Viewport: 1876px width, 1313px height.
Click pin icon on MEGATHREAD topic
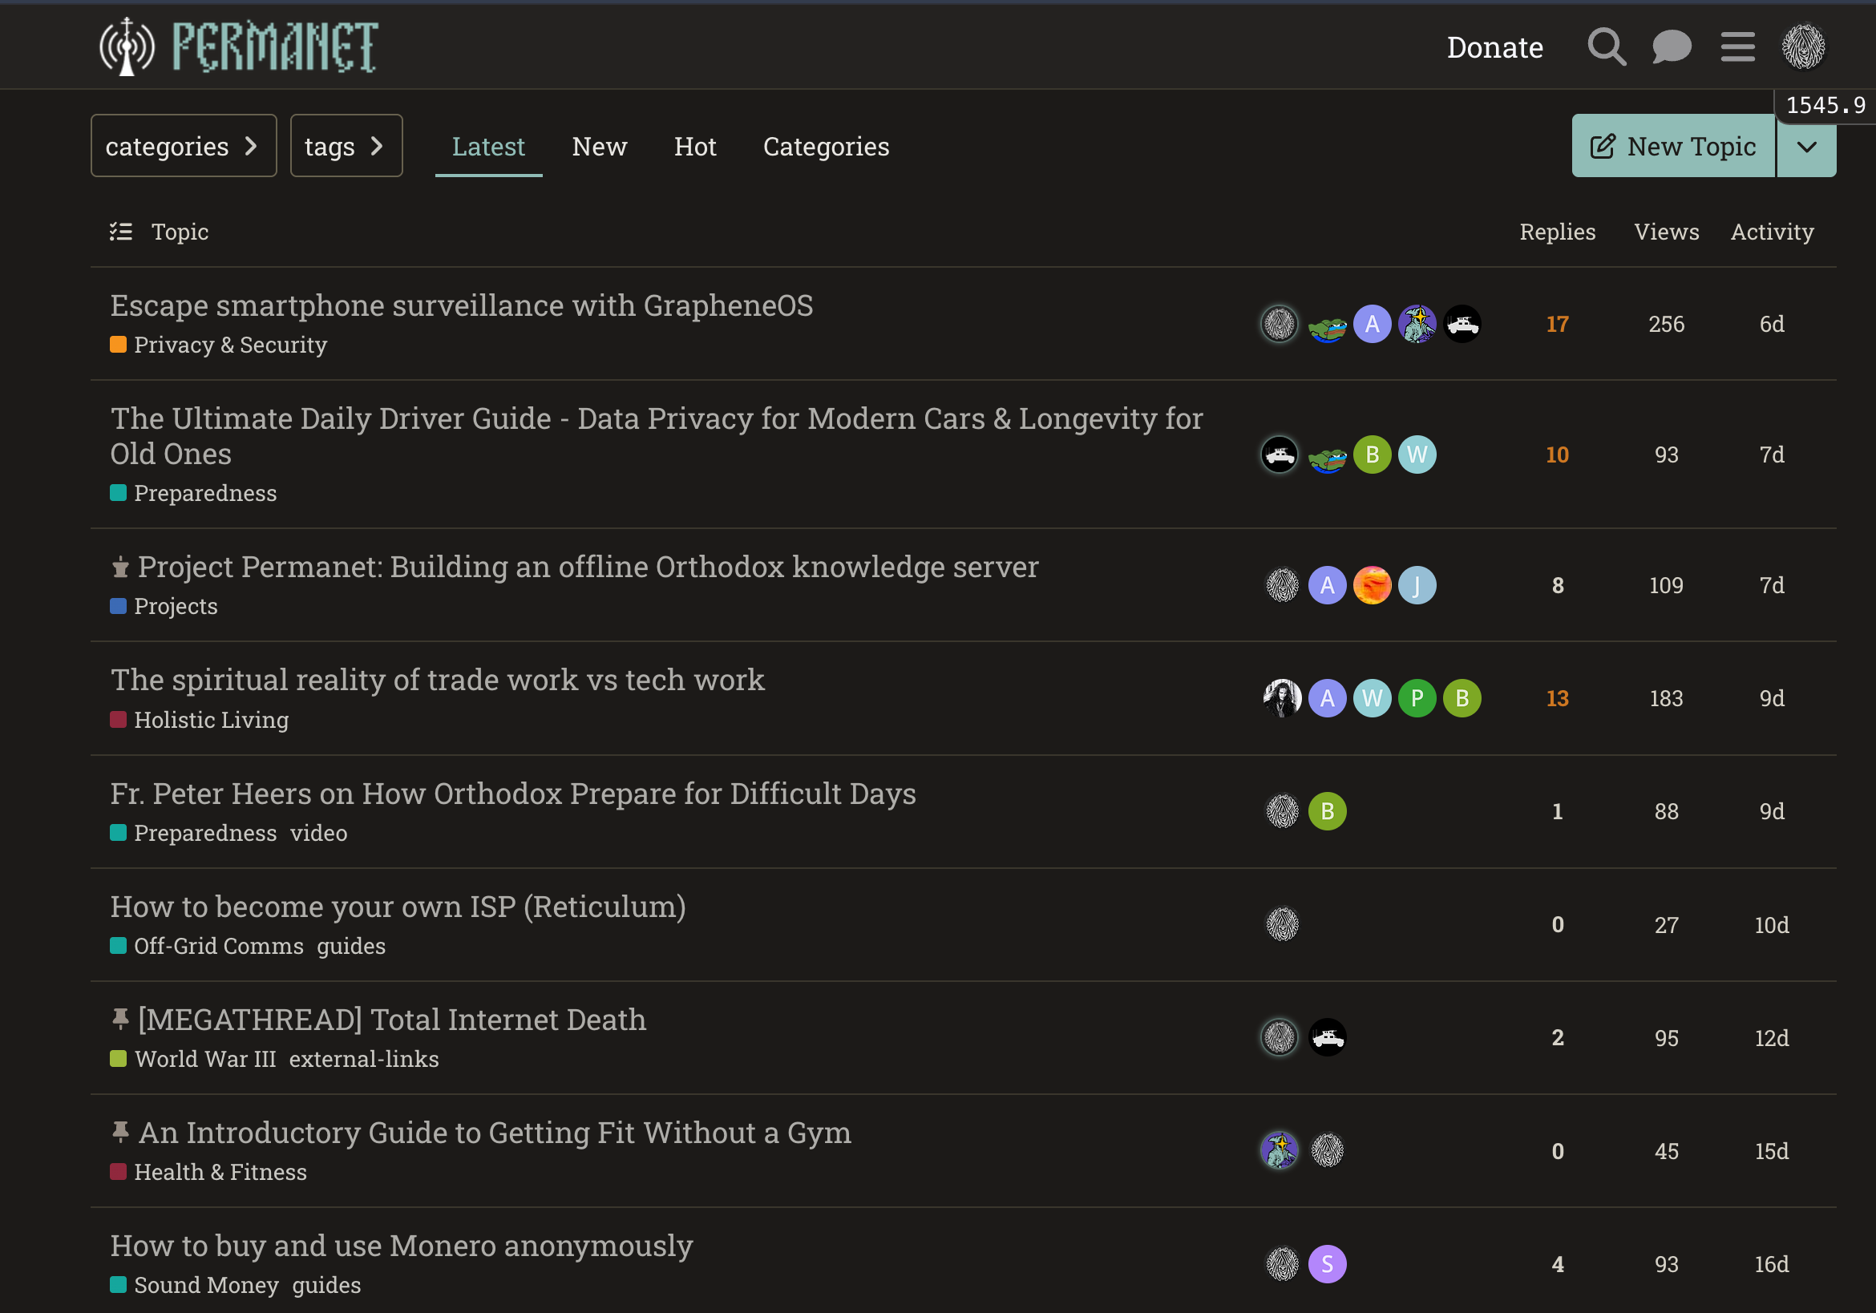point(120,1019)
